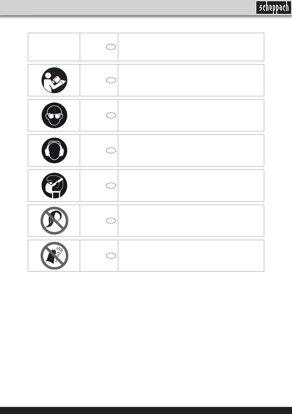Click the blank description cell for the long hair symbol
The image size is (292, 414).
(191, 221)
